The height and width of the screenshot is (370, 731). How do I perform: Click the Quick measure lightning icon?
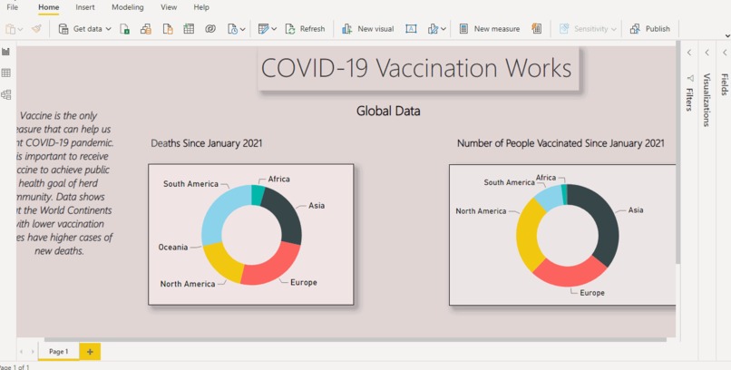[537, 29]
